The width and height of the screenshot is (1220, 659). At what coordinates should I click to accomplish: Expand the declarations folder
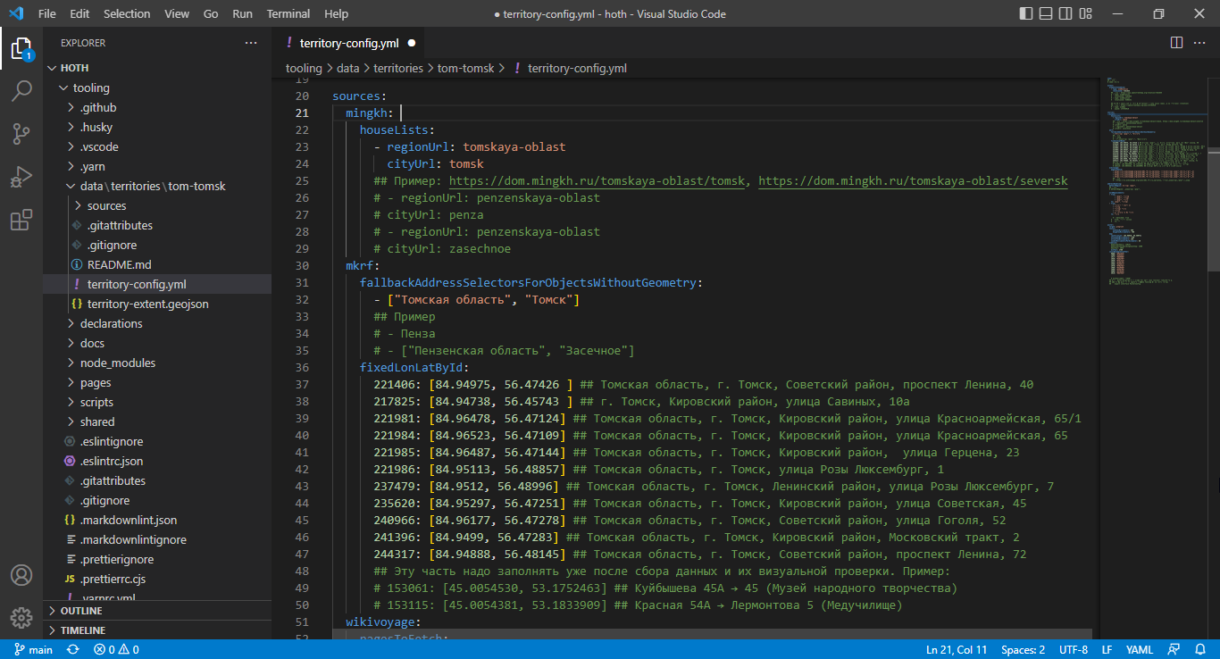point(157,323)
